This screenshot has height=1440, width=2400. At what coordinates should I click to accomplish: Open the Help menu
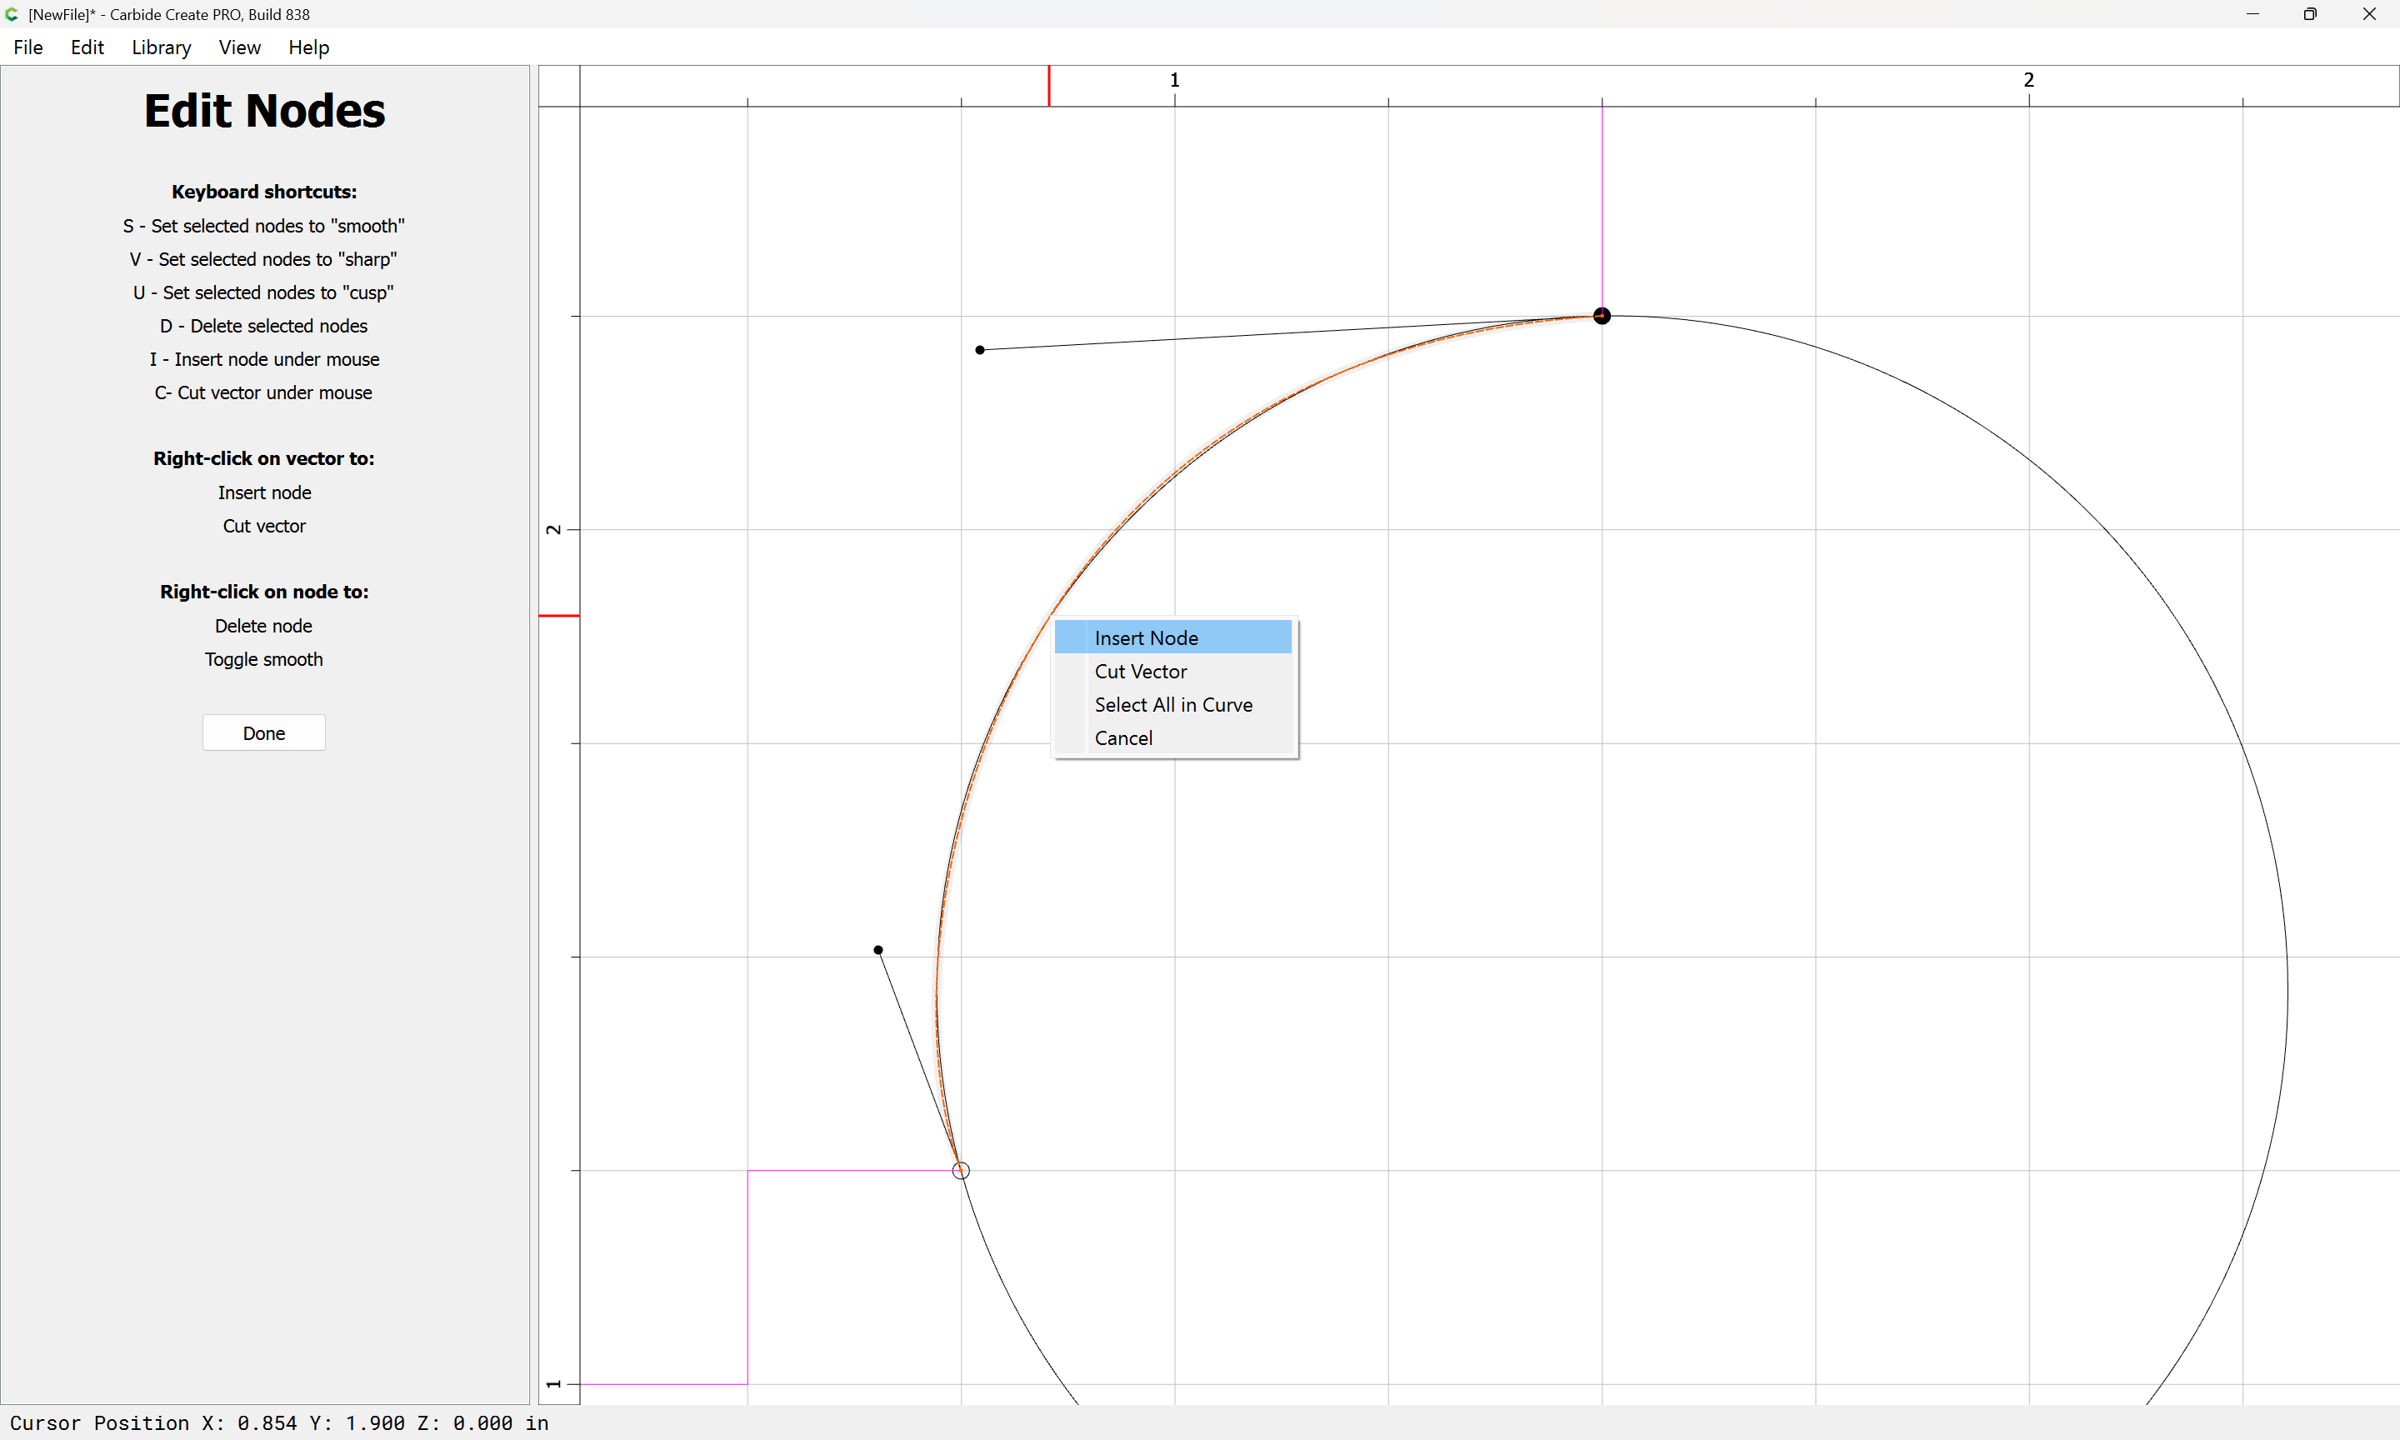(308, 47)
